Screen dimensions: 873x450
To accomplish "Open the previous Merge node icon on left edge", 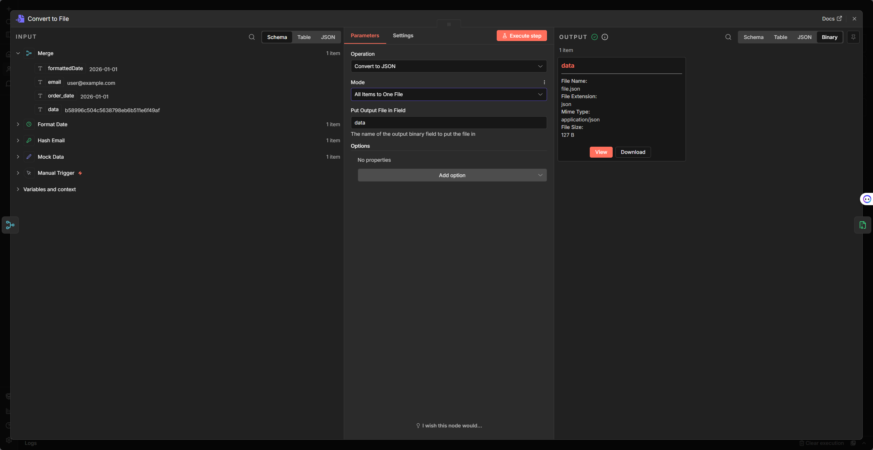I will (x=10, y=225).
